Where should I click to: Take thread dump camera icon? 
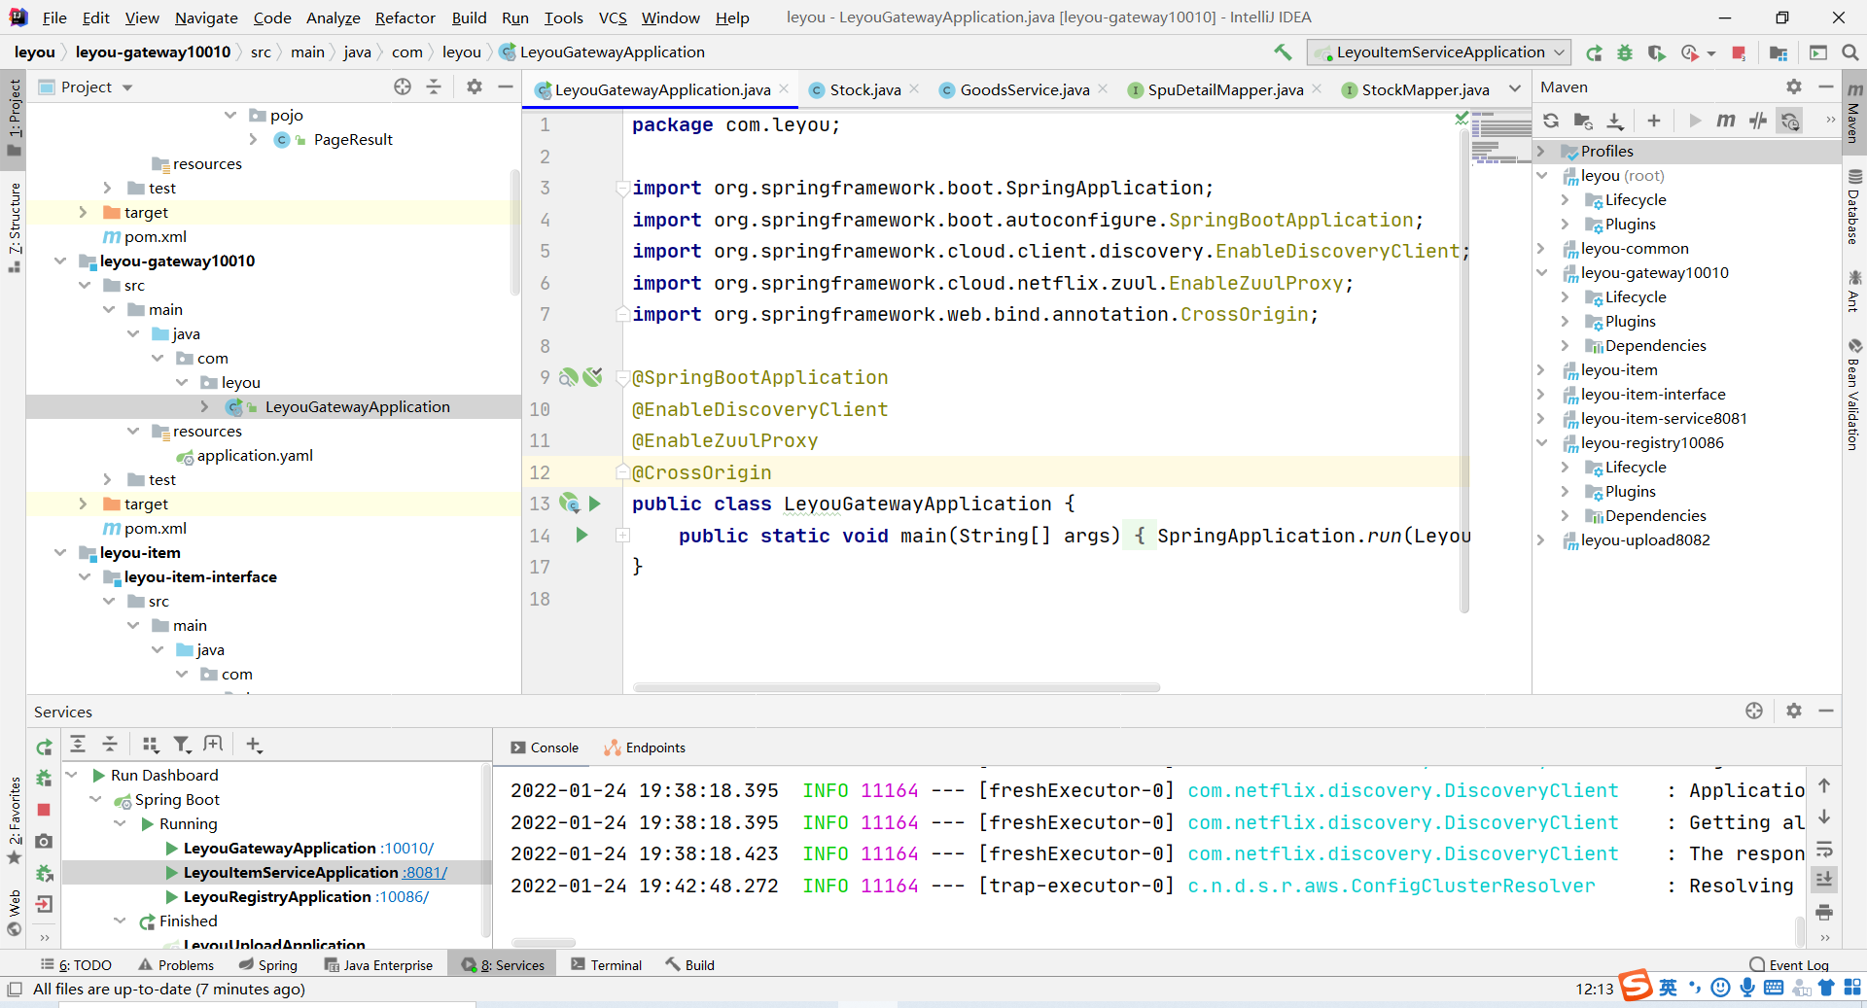point(44,841)
